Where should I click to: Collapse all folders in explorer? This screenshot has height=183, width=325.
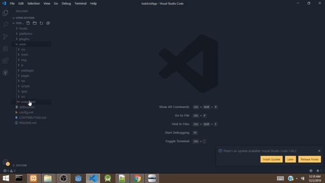click(x=48, y=23)
